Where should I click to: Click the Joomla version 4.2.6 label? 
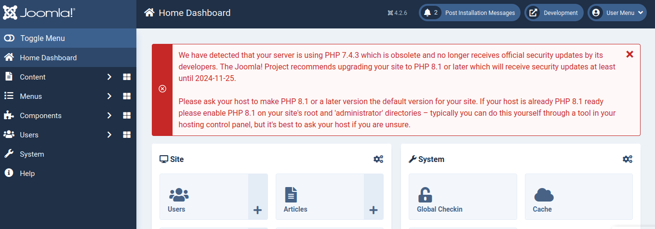point(397,13)
